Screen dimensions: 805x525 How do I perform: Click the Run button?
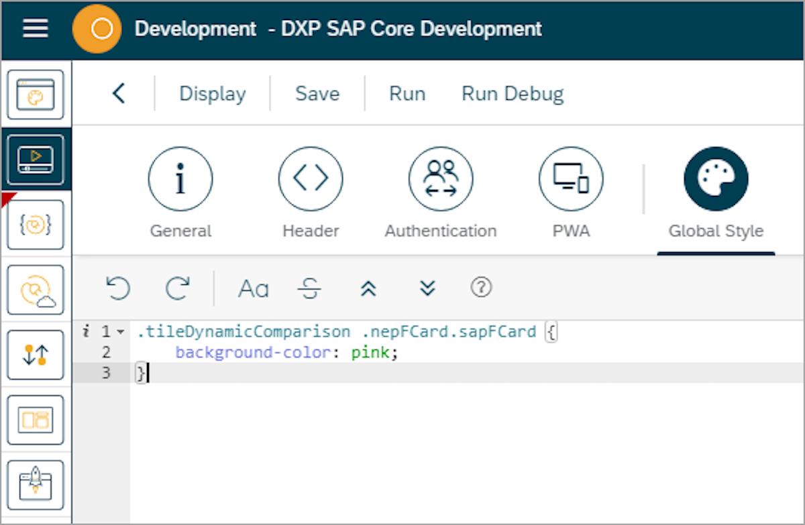[407, 94]
